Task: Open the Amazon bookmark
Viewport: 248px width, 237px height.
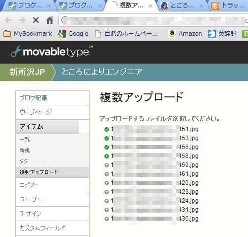Action: 185,34
